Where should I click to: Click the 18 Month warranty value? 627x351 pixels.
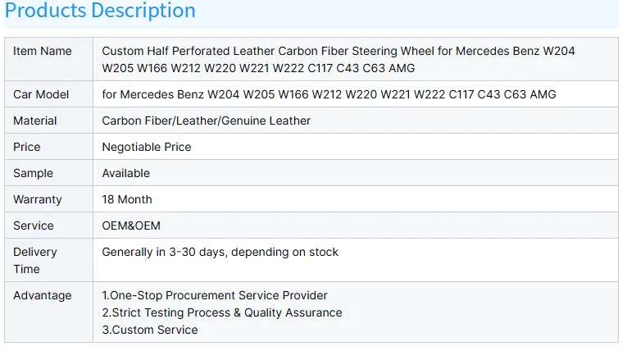point(127,199)
